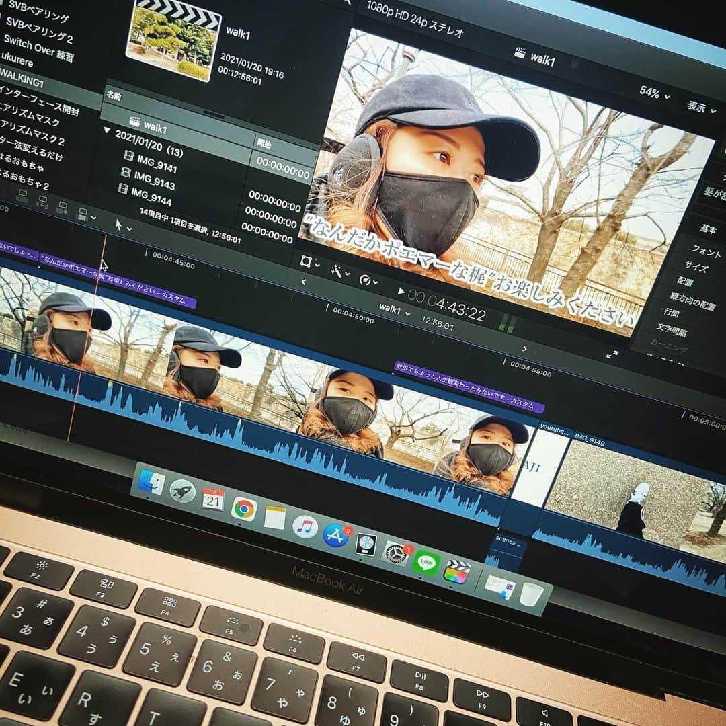Select clip IMG_9143 in browser list
This screenshot has height=726, width=726.
tap(148, 179)
